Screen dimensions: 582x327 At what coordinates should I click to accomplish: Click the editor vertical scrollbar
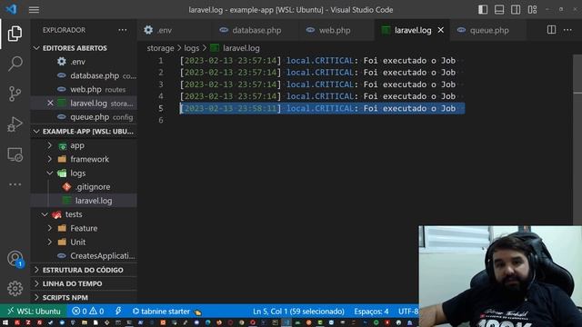(577, 141)
